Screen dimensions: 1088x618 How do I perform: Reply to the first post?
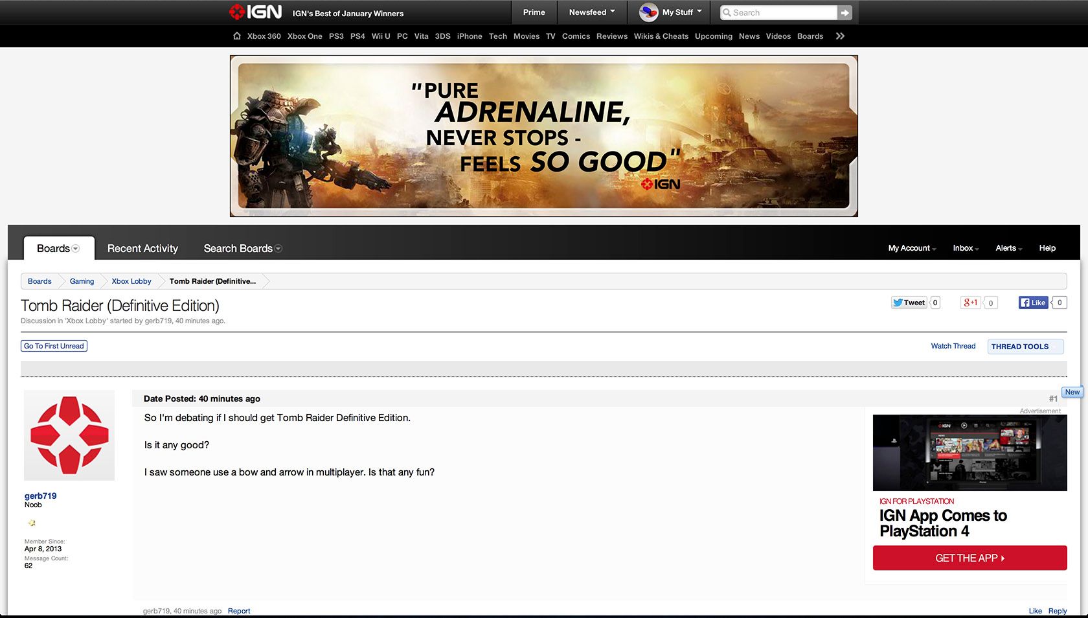coord(1058,611)
